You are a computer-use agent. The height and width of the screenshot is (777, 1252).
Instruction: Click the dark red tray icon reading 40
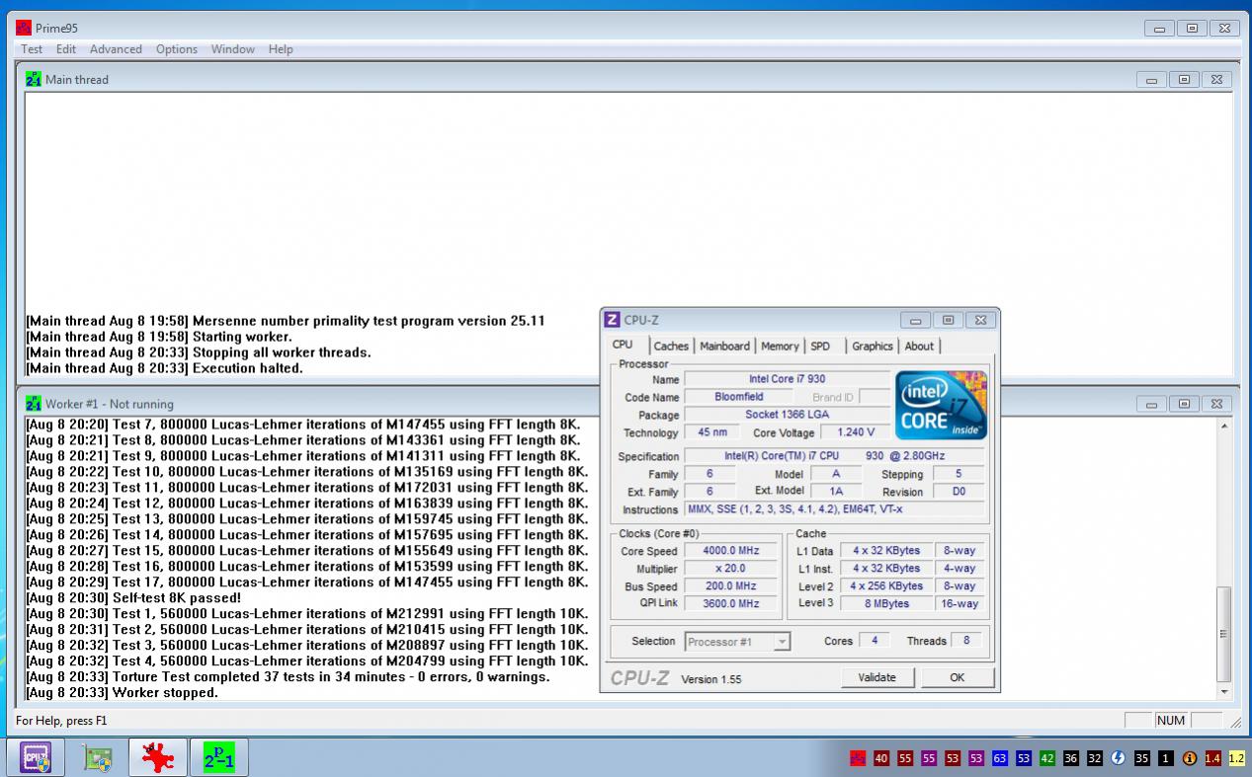(881, 758)
